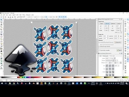Click the Cut scissors icon in command bar
This screenshot has height=97, width=129.
coord(126,41)
